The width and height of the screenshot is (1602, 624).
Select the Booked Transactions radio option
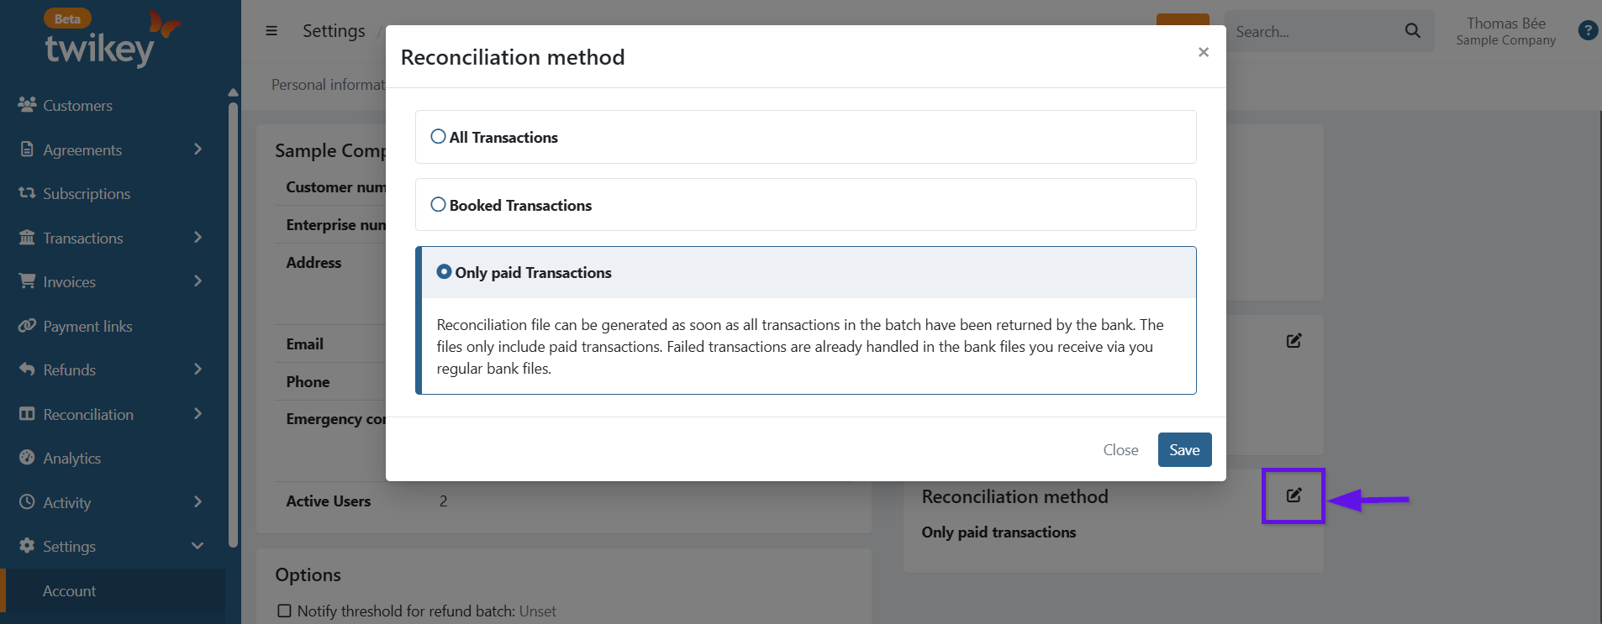[438, 204]
